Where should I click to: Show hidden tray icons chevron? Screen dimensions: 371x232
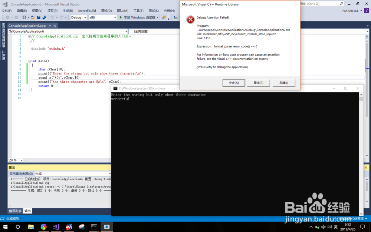click(311, 227)
